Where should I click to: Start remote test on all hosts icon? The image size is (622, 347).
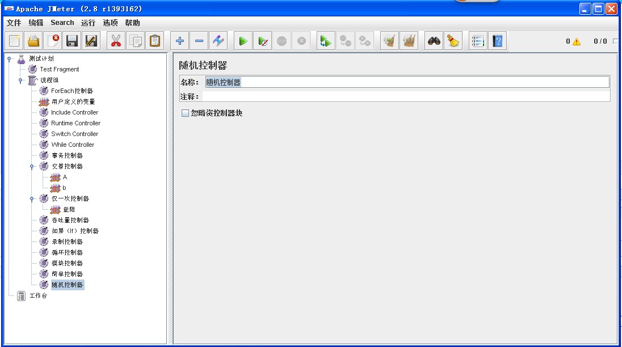326,41
